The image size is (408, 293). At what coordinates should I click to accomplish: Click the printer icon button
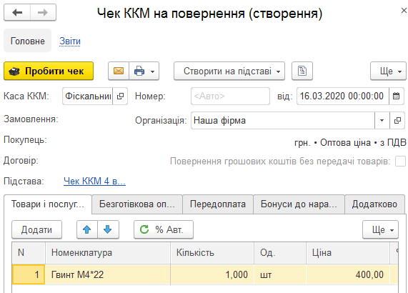[x=139, y=71]
